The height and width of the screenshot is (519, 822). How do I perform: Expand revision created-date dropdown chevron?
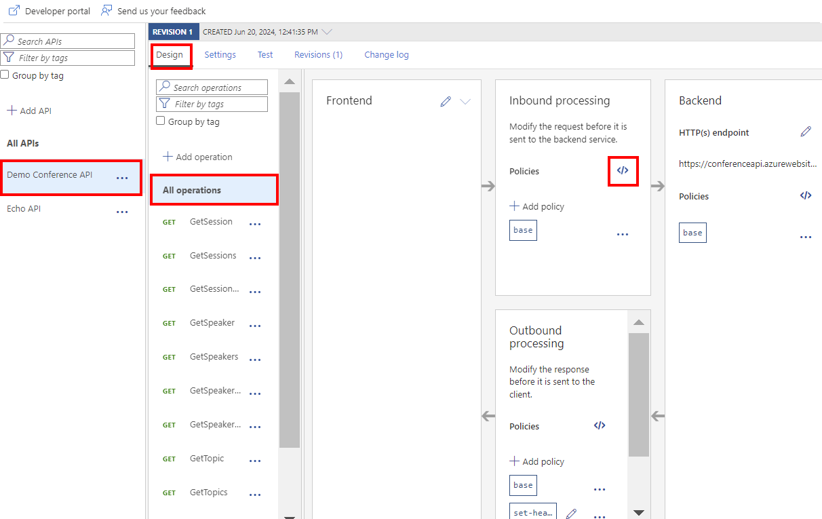tap(328, 32)
